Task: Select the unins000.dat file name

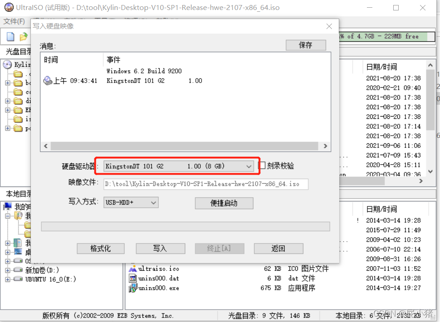Action: [x=158, y=278]
